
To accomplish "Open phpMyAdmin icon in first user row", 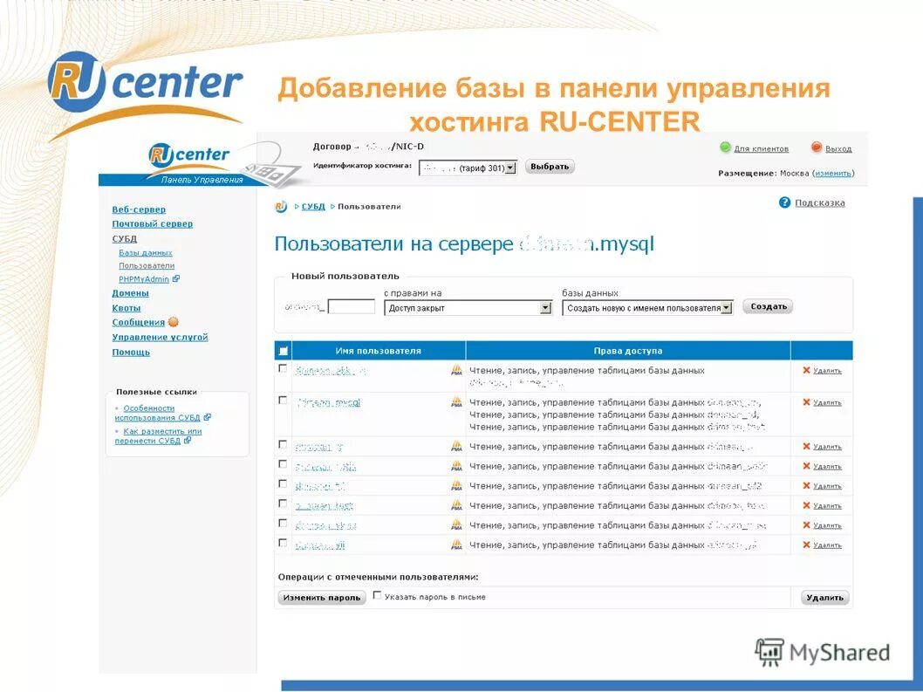I will (x=456, y=371).
